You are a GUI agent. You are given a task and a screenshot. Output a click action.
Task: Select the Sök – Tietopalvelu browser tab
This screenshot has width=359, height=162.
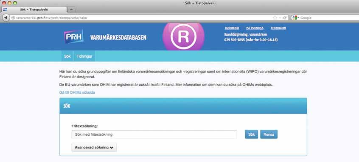(x=34, y=9)
